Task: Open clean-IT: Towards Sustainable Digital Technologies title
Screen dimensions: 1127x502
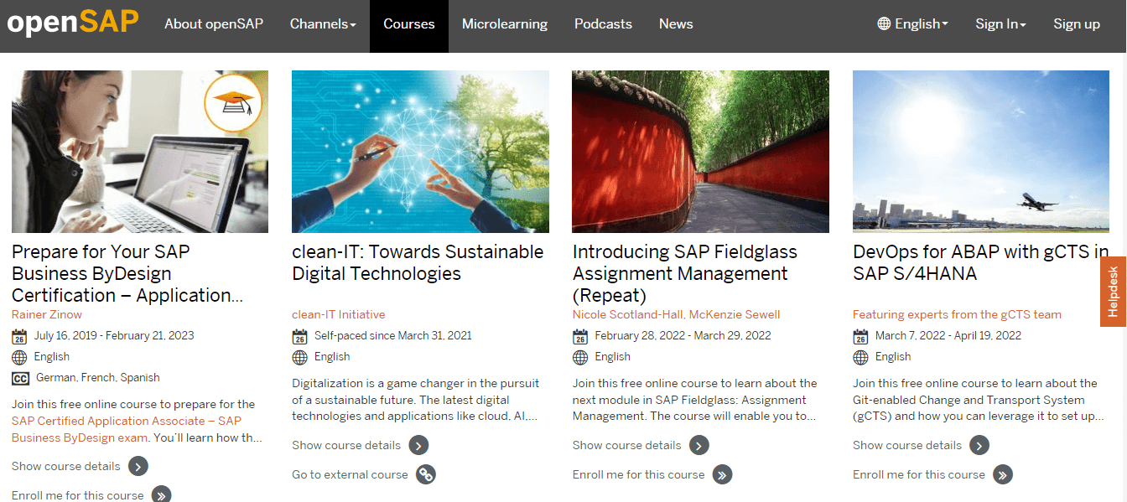Action: click(x=418, y=262)
